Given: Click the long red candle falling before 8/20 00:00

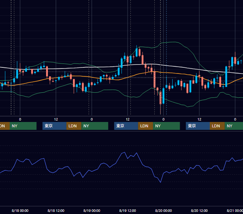Looking at the screenshot, I should coord(154,79).
